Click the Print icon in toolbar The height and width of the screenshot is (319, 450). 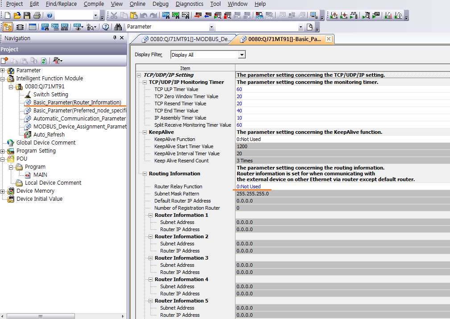(37, 16)
